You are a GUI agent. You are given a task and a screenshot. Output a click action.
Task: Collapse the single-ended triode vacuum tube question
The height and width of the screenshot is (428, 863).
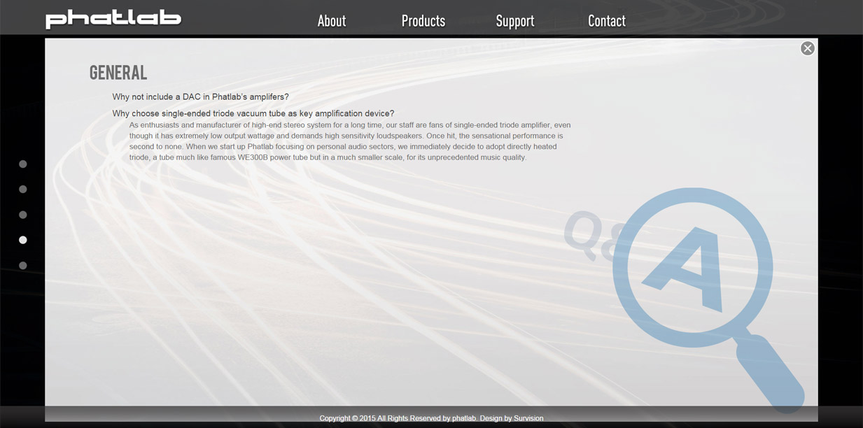tap(253, 113)
